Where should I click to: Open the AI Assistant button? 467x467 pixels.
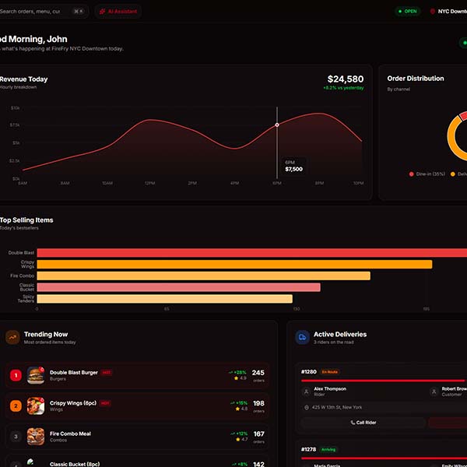118,12
